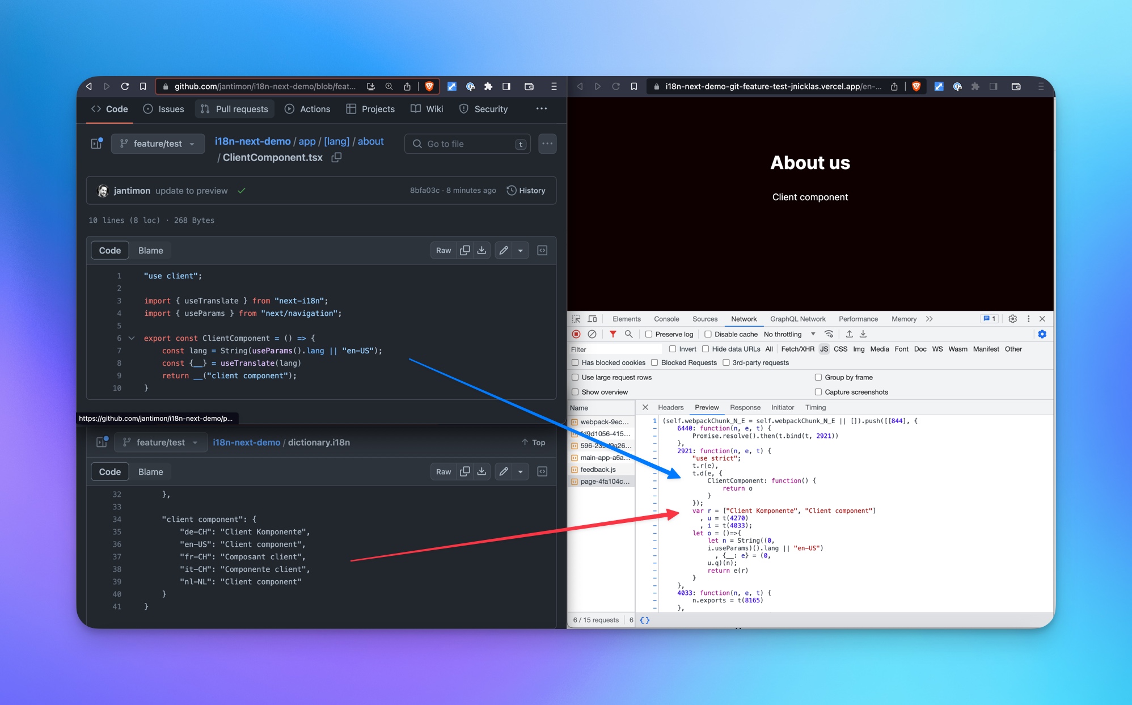Image resolution: width=1132 pixels, height=705 pixels.
Task: Collapse the code fold at line 6
Action: 132,338
